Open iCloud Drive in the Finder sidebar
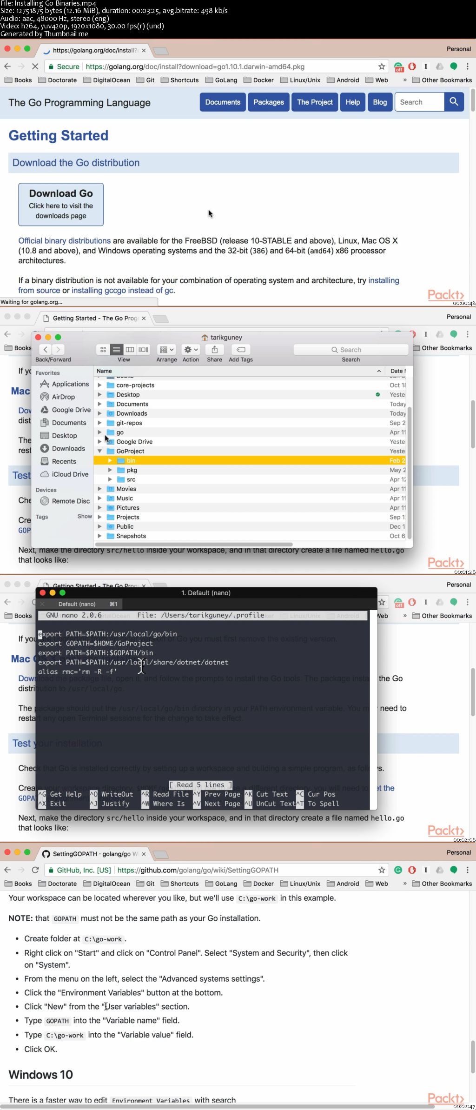The width and height of the screenshot is (476, 1110). coord(64,474)
